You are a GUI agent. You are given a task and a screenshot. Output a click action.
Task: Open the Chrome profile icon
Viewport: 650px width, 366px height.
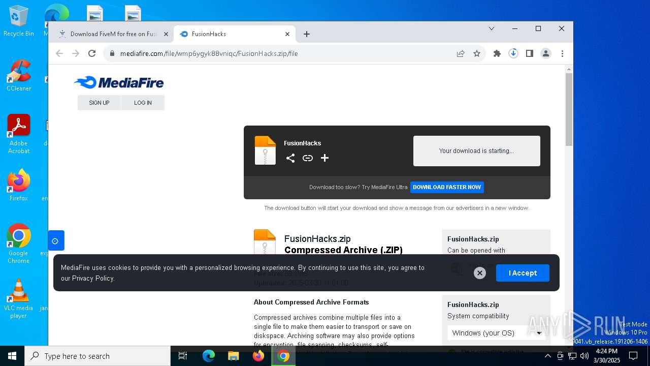(546, 53)
